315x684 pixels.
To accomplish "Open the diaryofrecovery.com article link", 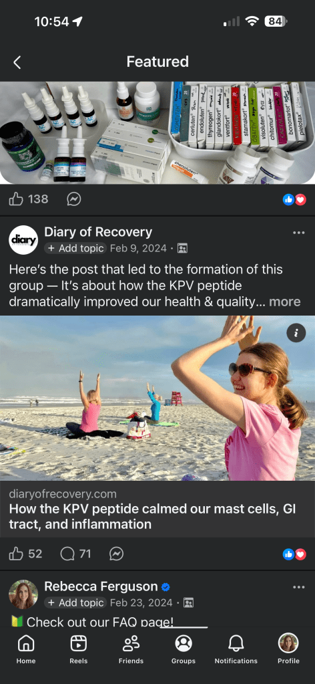I will point(157,509).
